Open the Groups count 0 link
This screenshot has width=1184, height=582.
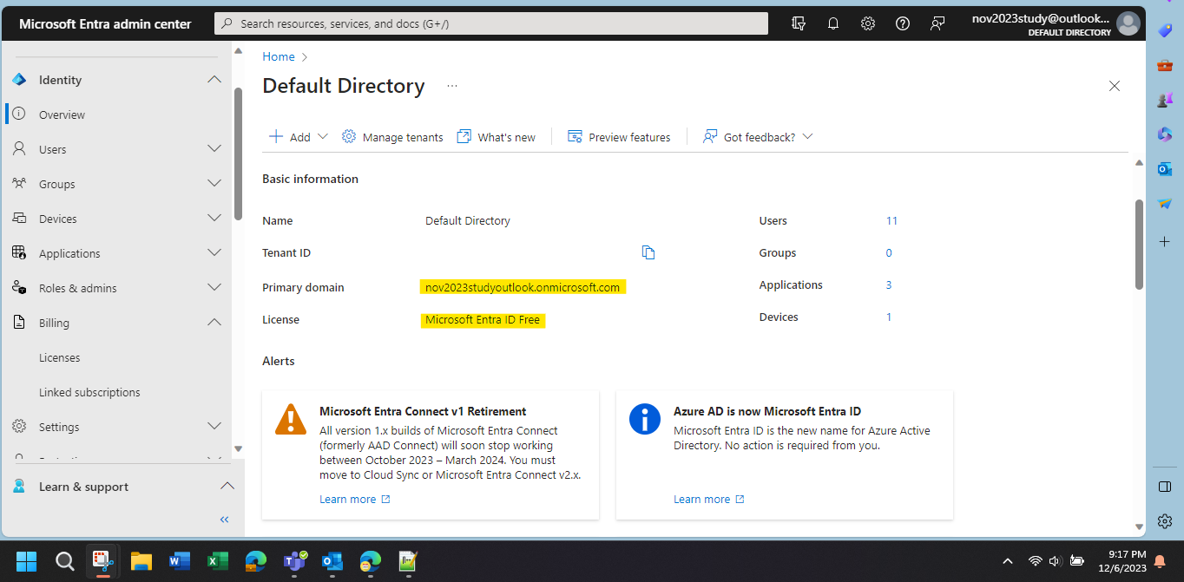889,252
